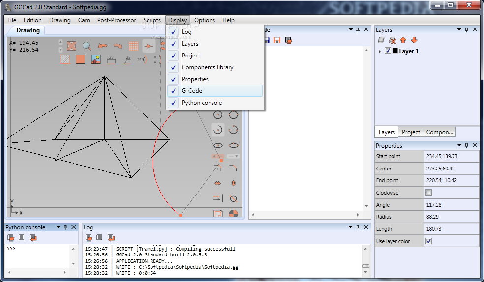484x282 pixels.
Task: Select the leader dimension tool icon
Action: [x=127, y=60]
